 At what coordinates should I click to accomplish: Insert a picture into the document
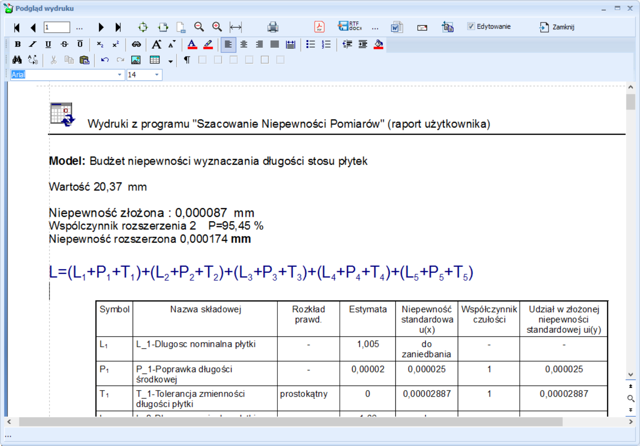136,60
